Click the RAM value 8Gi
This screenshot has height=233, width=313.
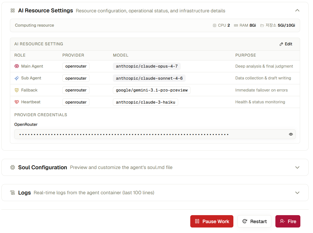[x=253, y=25]
